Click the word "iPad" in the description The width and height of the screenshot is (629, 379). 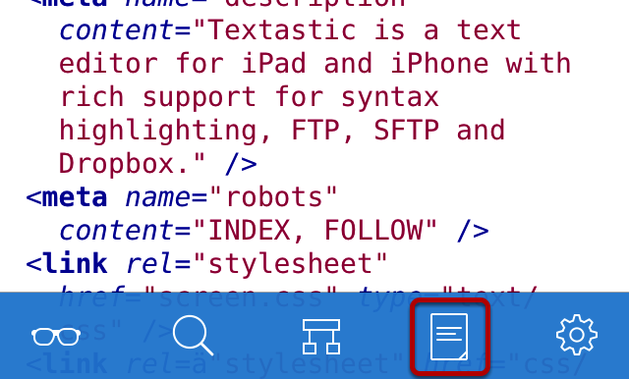(273, 63)
